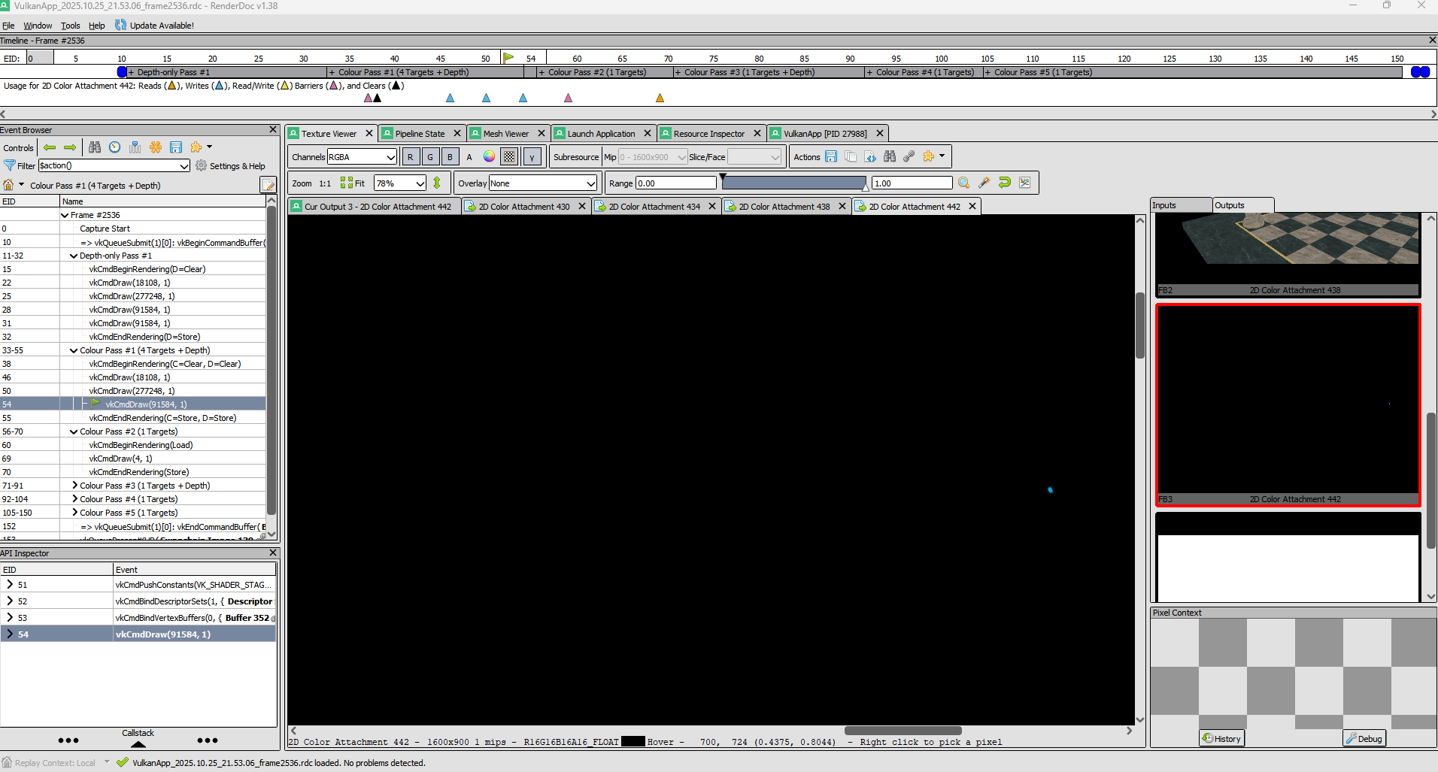Click the histogram icon at Range toolbar end
Viewport: 1438px width, 772px height.
[1024, 183]
